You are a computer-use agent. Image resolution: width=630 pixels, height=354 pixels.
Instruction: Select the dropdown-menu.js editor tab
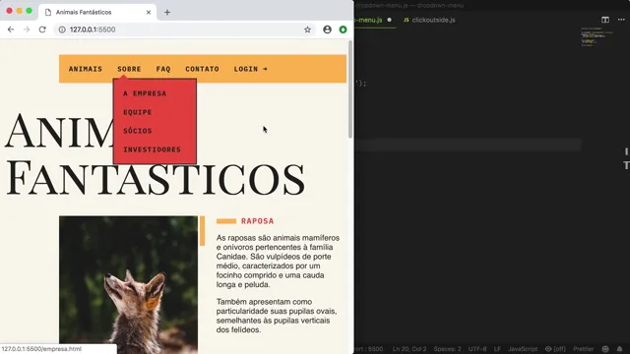375,20
